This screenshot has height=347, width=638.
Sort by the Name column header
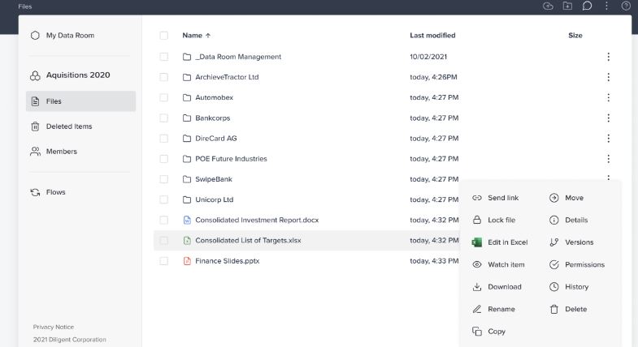tap(196, 36)
